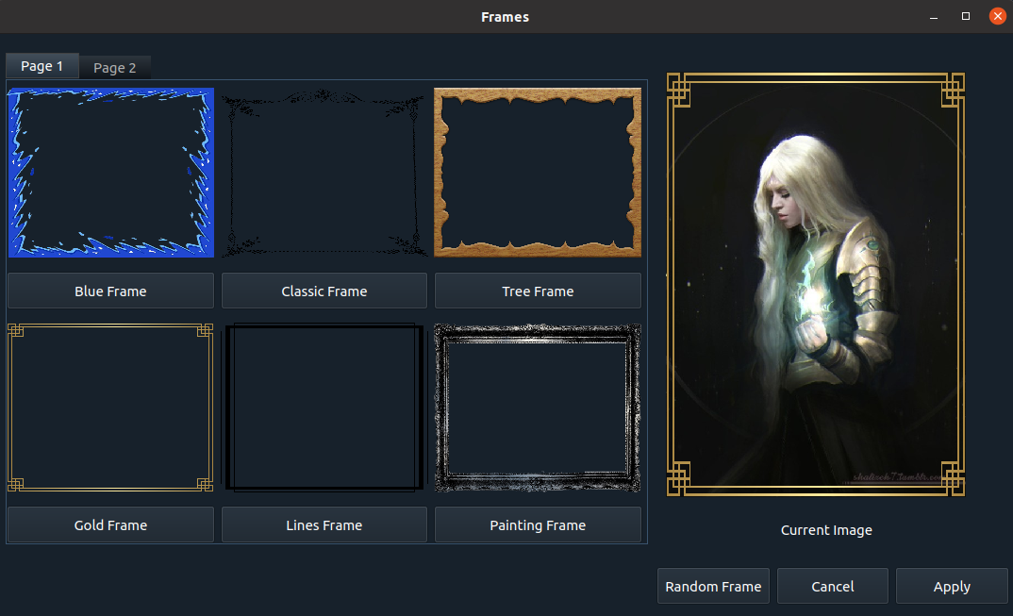Select the gold frame preview thumbnail
Viewport: 1013px width, 616px height.
110,408
